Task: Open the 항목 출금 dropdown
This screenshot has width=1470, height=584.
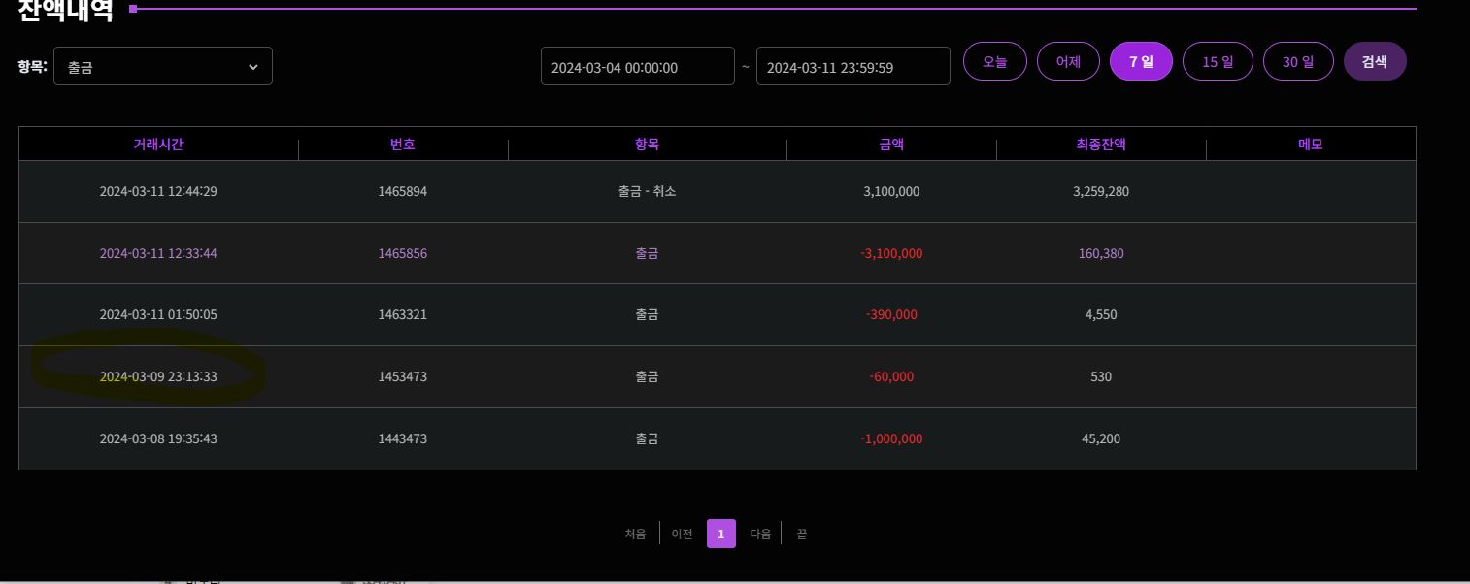Action: point(162,67)
